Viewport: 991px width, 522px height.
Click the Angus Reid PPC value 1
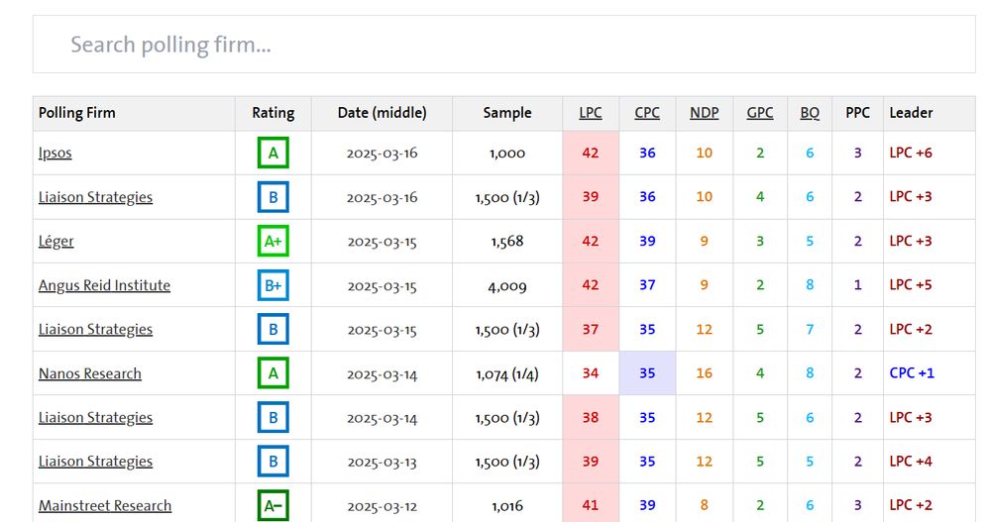click(x=857, y=285)
